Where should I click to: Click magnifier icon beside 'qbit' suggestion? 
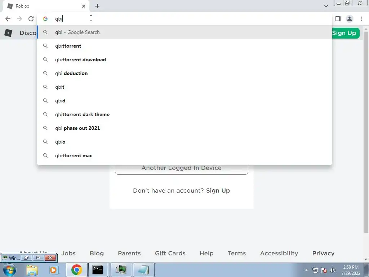coord(45,87)
